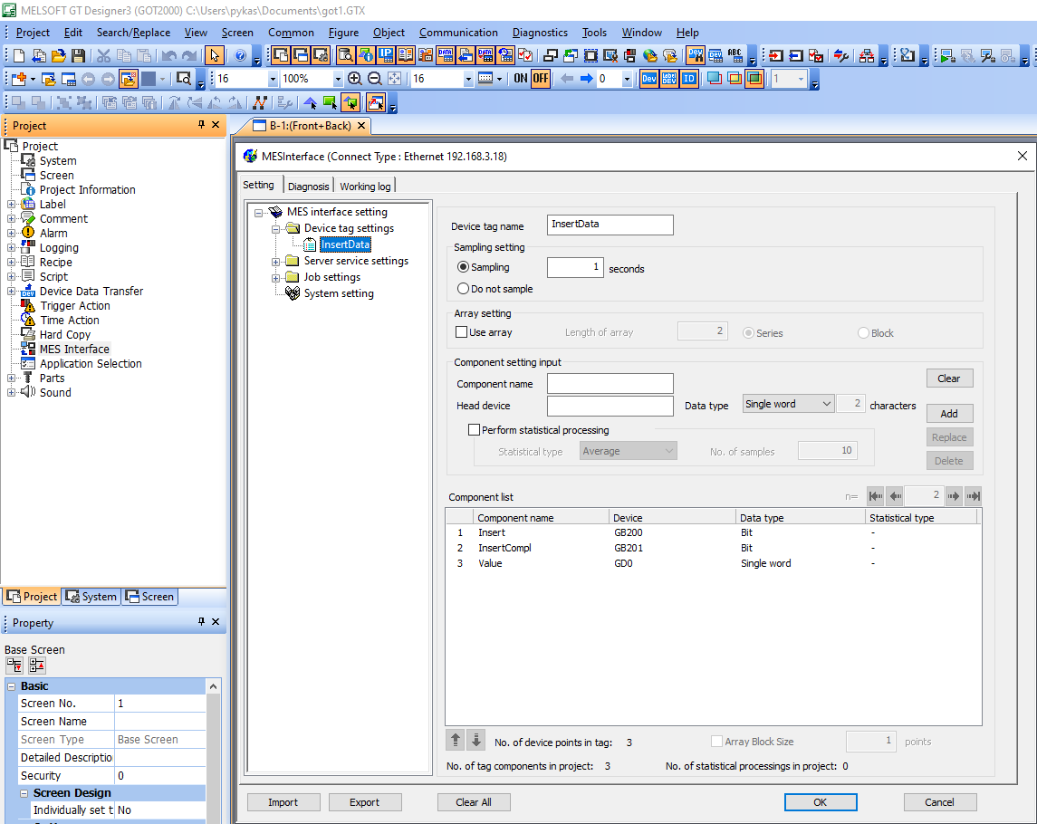The height and width of the screenshot is (824, 1037).
Task: Switch to the Working log tab
Action: [365, 187]
